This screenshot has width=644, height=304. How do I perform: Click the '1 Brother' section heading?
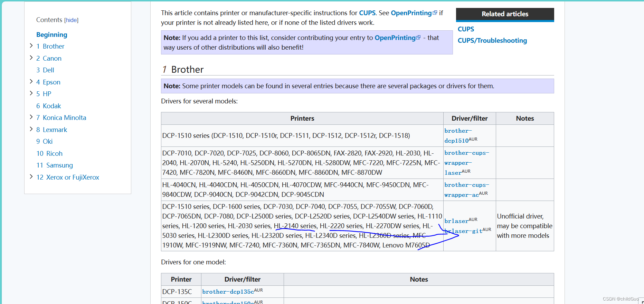pos(183,69)
